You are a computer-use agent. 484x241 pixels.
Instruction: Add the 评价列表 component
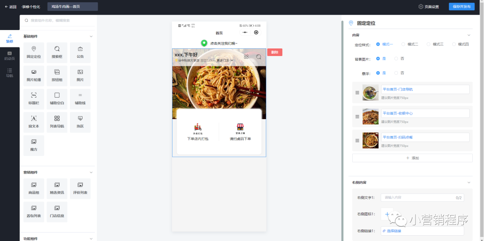80,189
